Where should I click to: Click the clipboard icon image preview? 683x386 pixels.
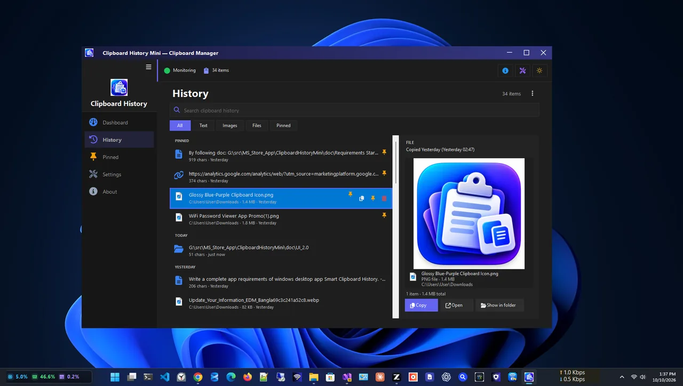(x=469, y=214)
